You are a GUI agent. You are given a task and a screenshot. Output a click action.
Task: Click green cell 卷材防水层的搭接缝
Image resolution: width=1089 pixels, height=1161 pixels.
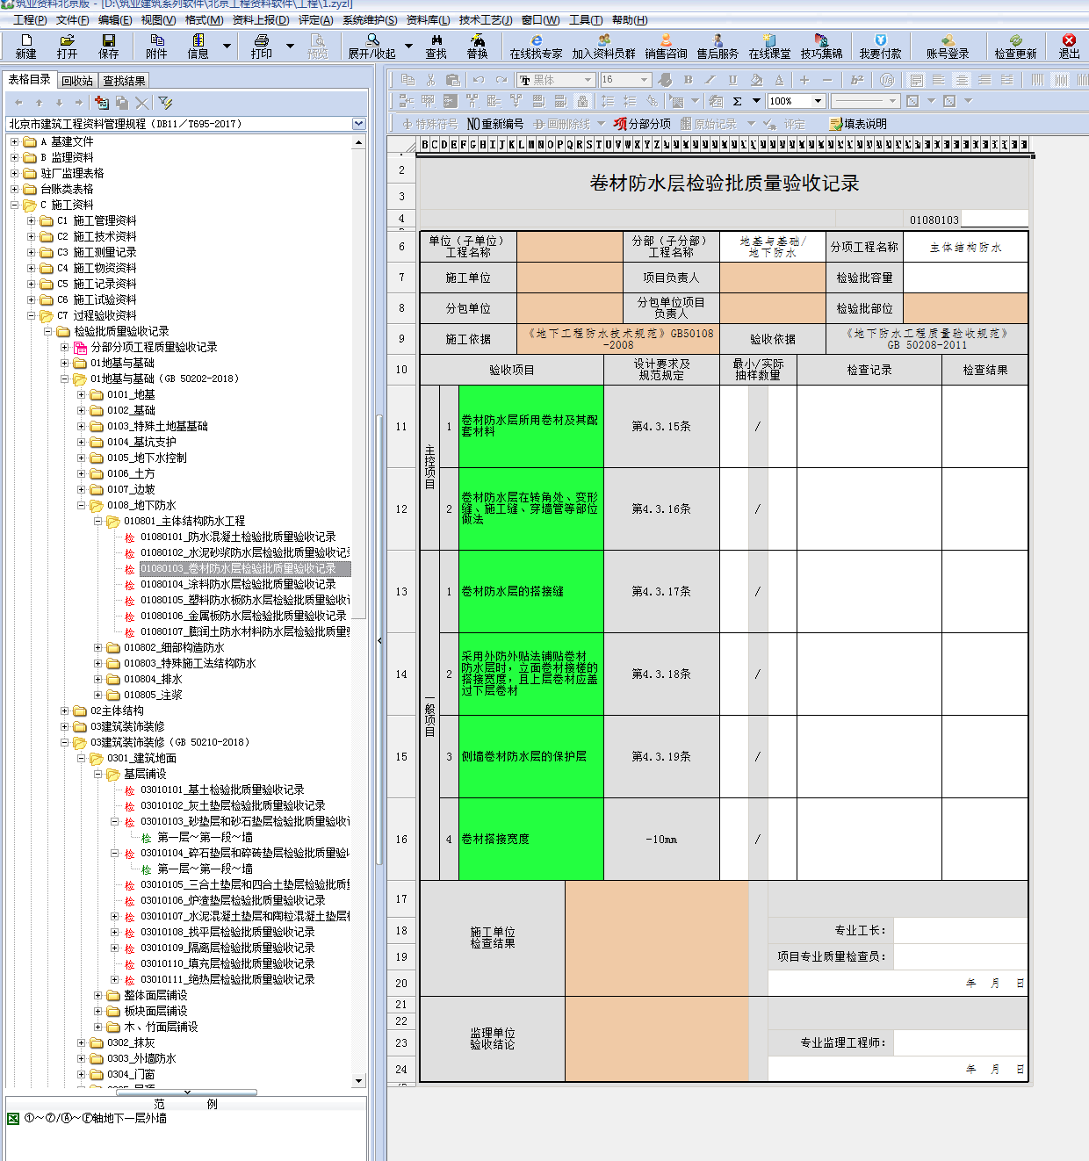530,592
